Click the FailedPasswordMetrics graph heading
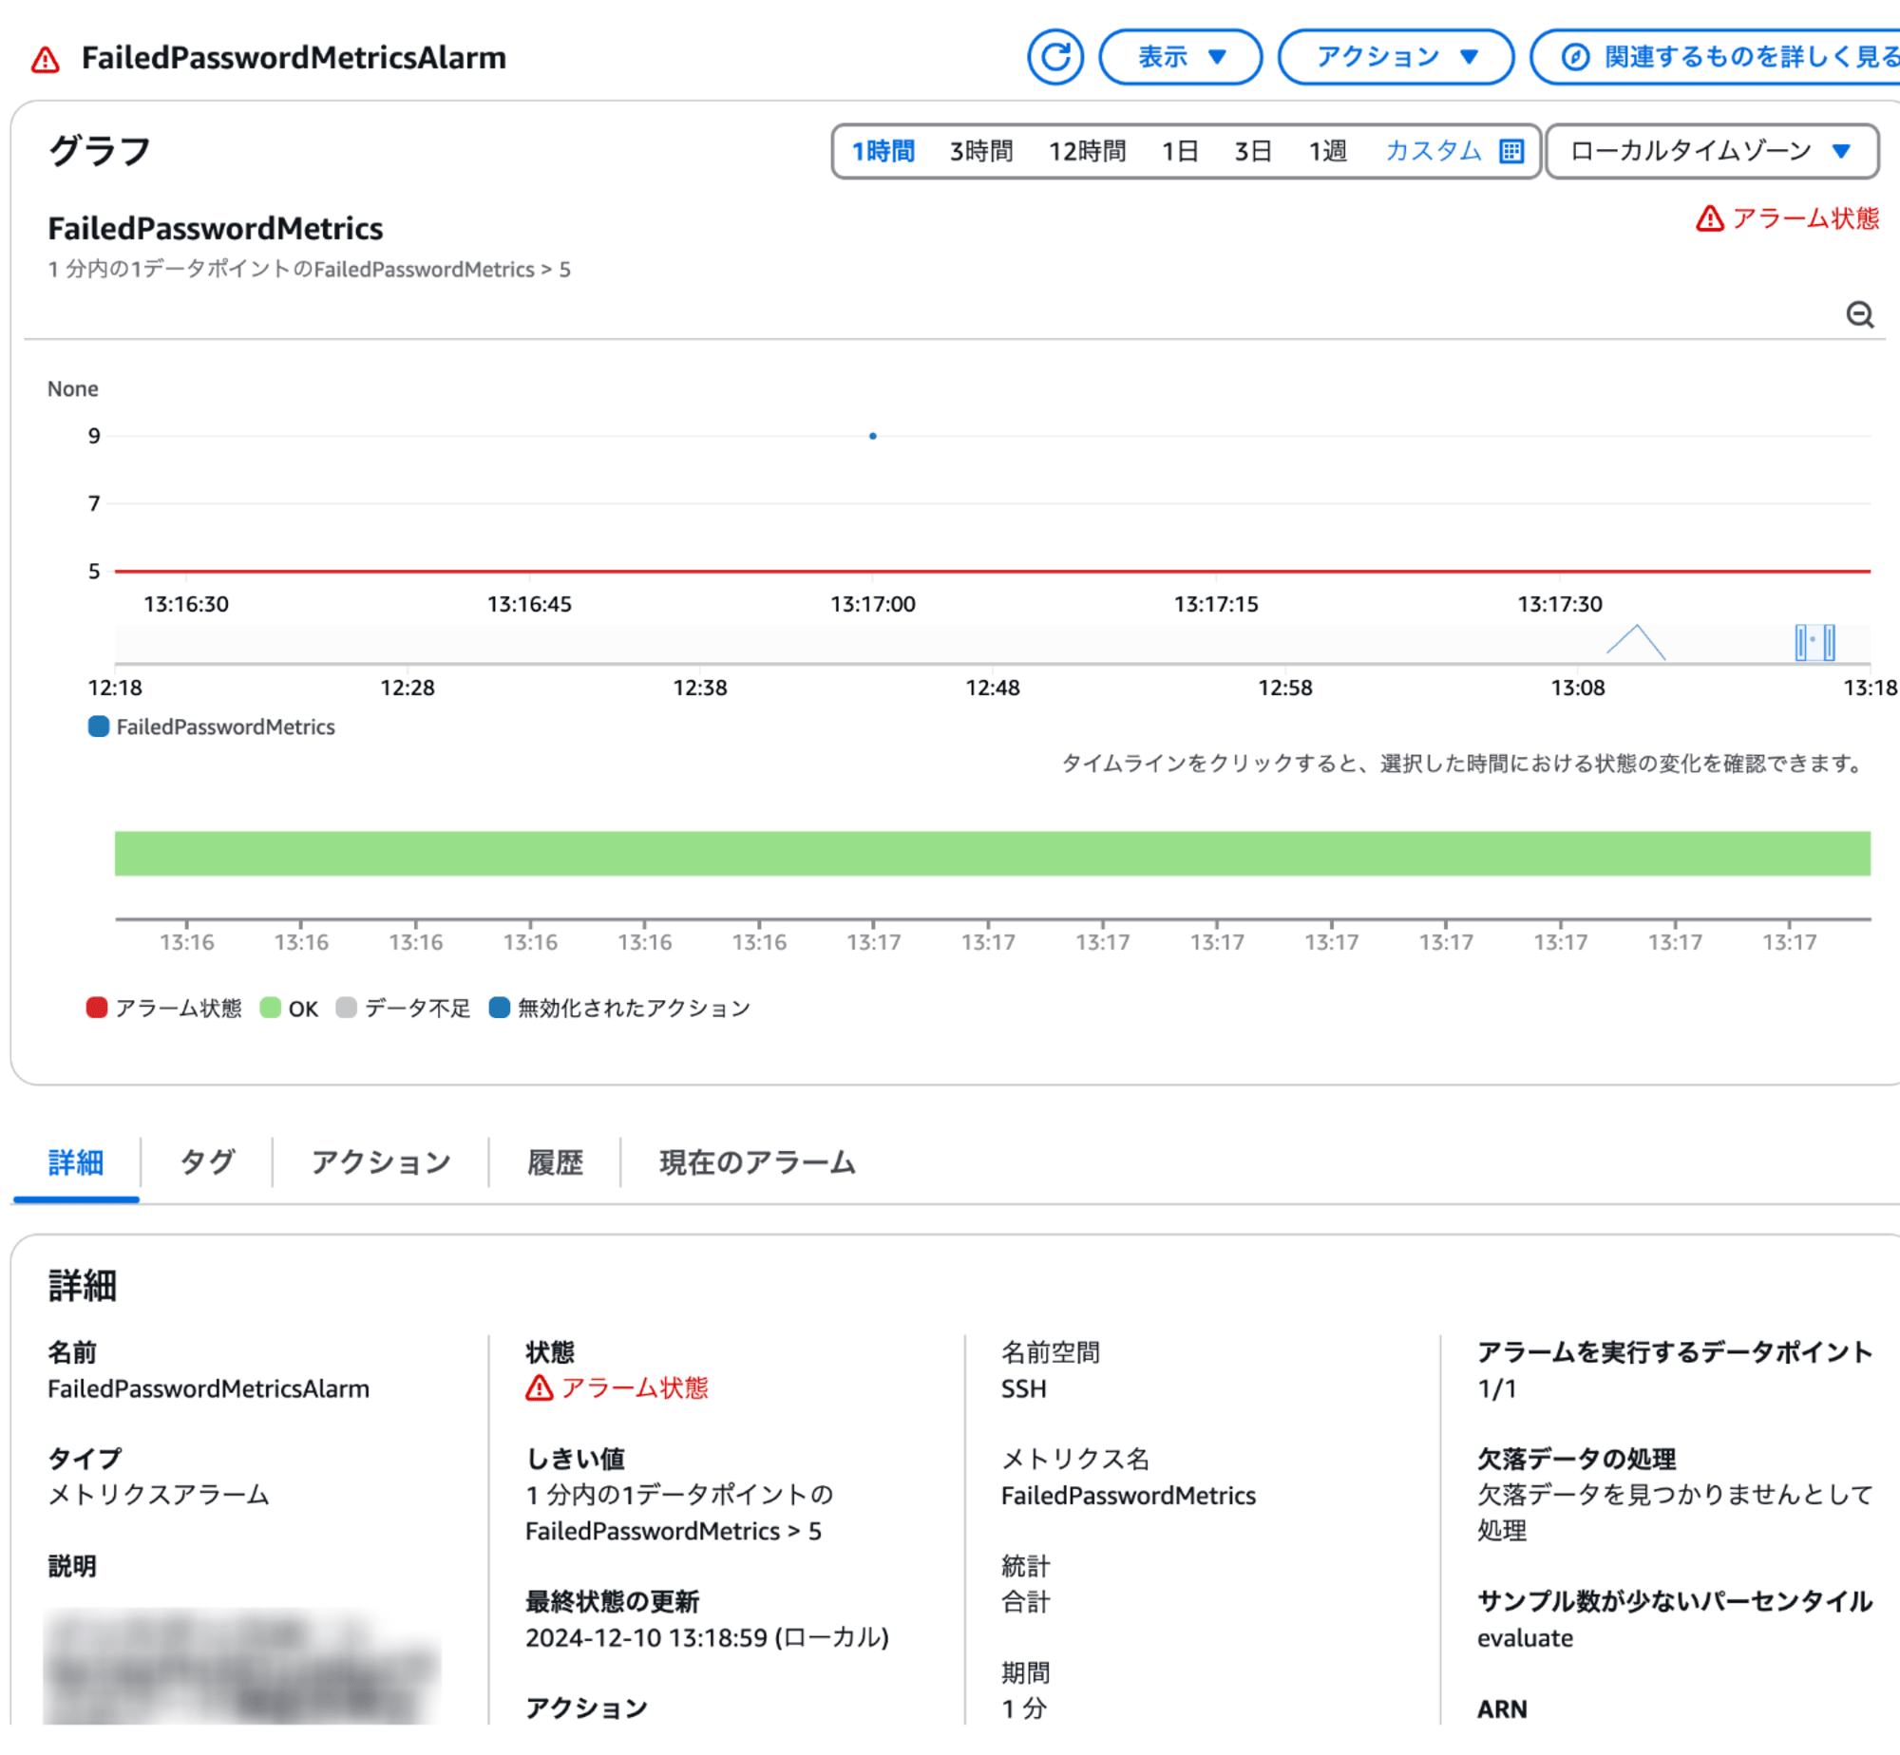 coord(216,229)
